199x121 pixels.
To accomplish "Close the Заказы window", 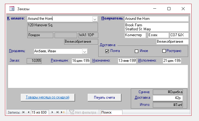I will [183, 9].
